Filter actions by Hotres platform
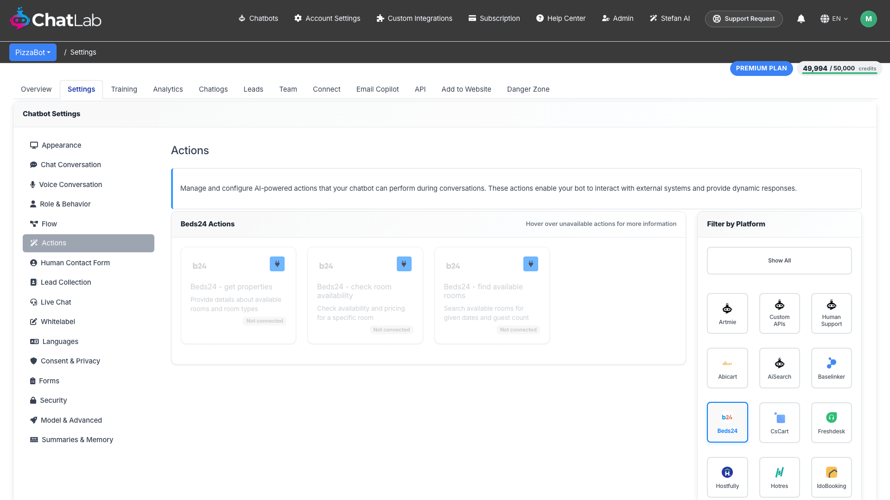This screenshot has width=890, height=500. 779,477
